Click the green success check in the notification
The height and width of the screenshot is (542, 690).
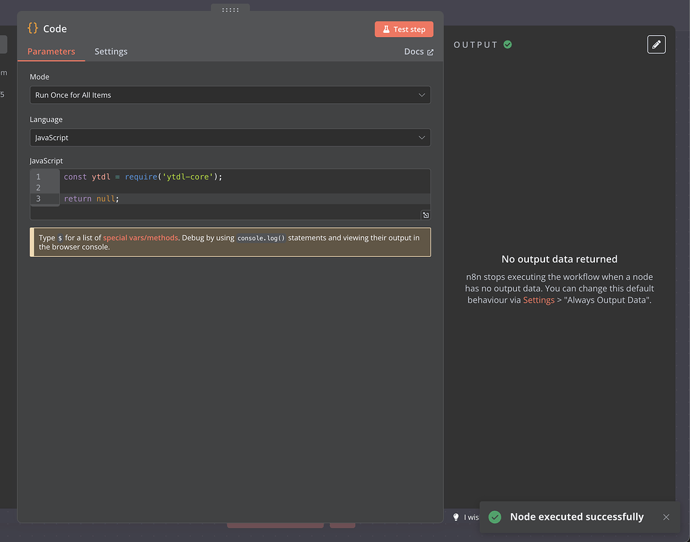pos(495,517)
